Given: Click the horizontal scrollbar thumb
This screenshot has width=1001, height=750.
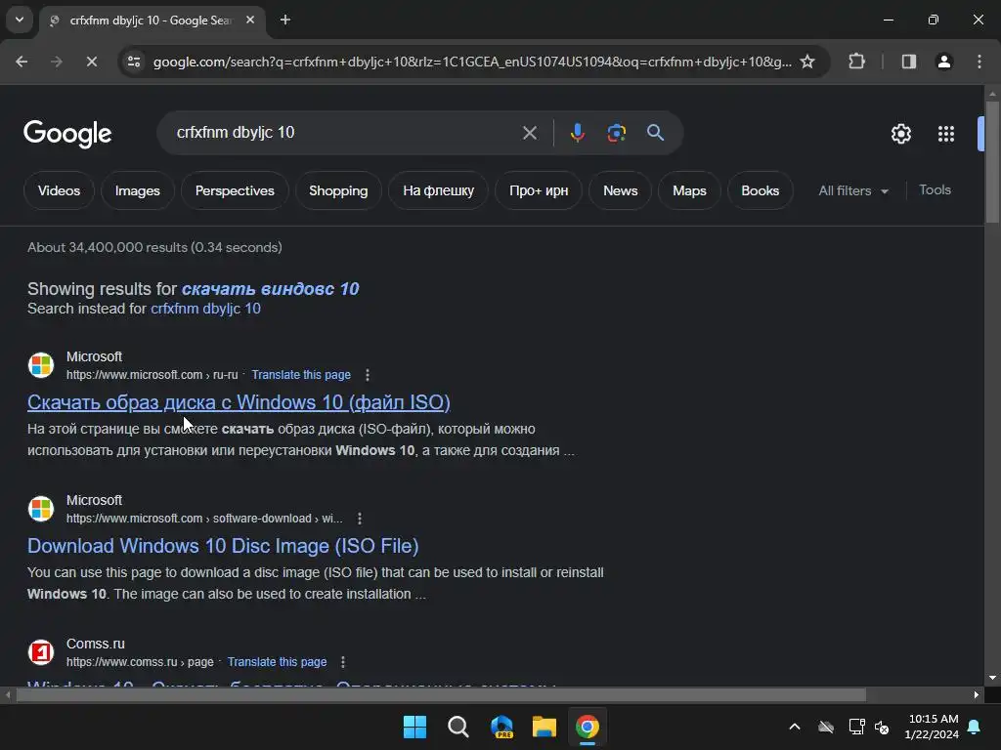Looking at the screenshot, I should tap(441, 694).
